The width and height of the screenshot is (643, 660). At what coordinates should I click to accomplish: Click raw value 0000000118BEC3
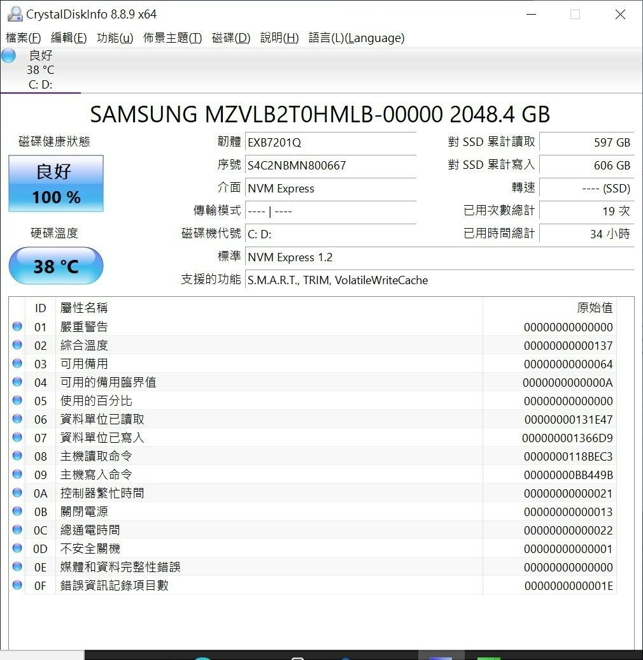coord(568,457)
